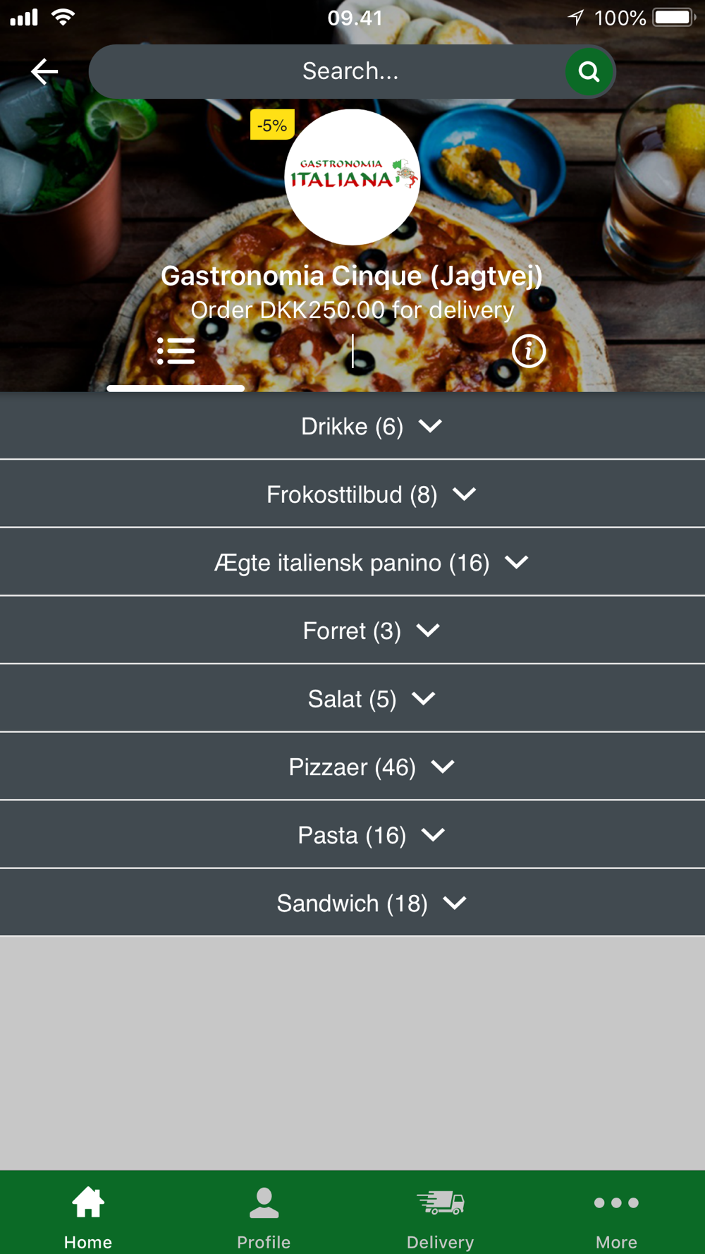Expand Sandwich (18) category
Image resolution: width=705 pixels, height=1254 pixels.
pyautogui.click(x=352, y=903)
